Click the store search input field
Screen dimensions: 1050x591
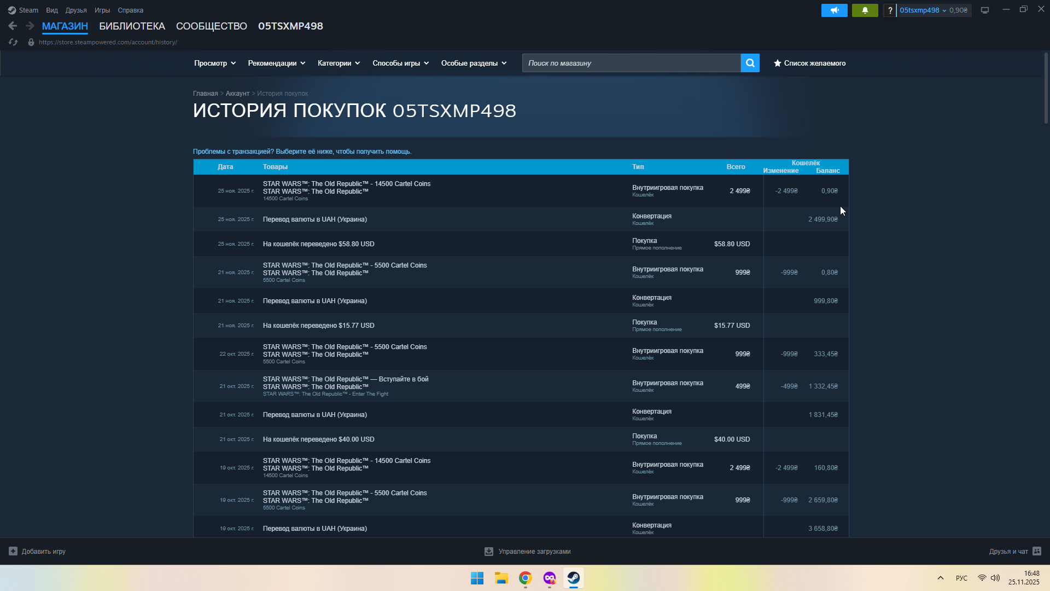pos(631,63)
